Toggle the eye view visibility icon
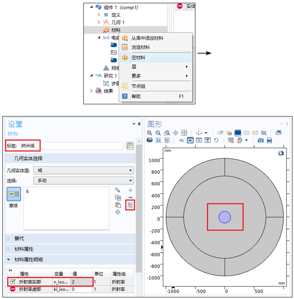This screenshot has width=294, height=299. 190,140
